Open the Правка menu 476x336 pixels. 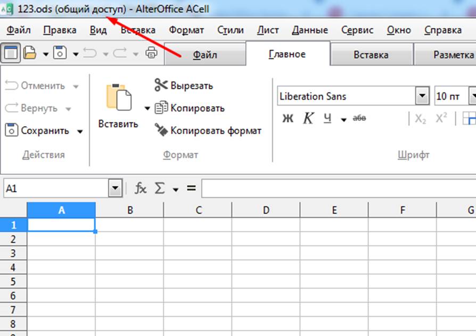coord(60,30)
